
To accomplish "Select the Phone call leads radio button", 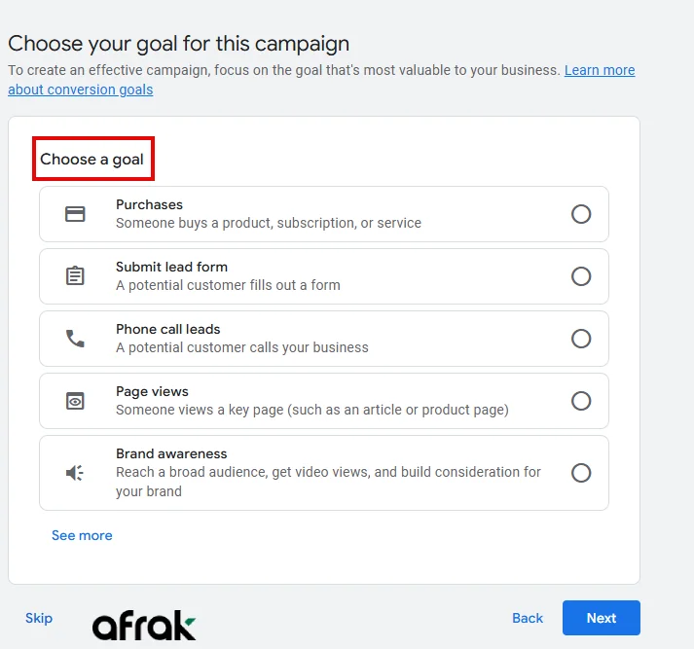I will (x=581, y=339).
